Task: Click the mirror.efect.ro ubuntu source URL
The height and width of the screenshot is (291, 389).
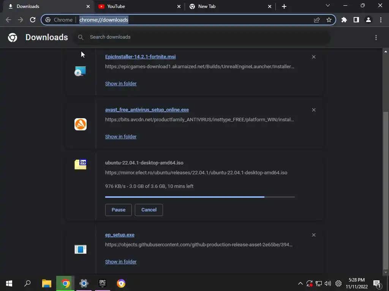Action: click(196, 173)
